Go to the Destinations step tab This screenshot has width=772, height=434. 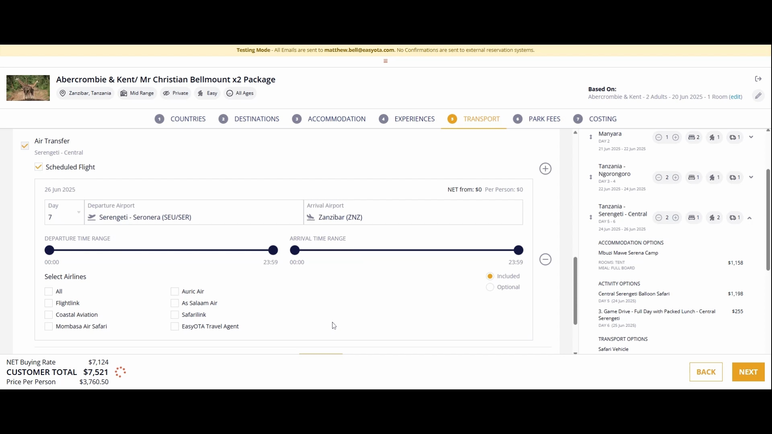point(249,119)
